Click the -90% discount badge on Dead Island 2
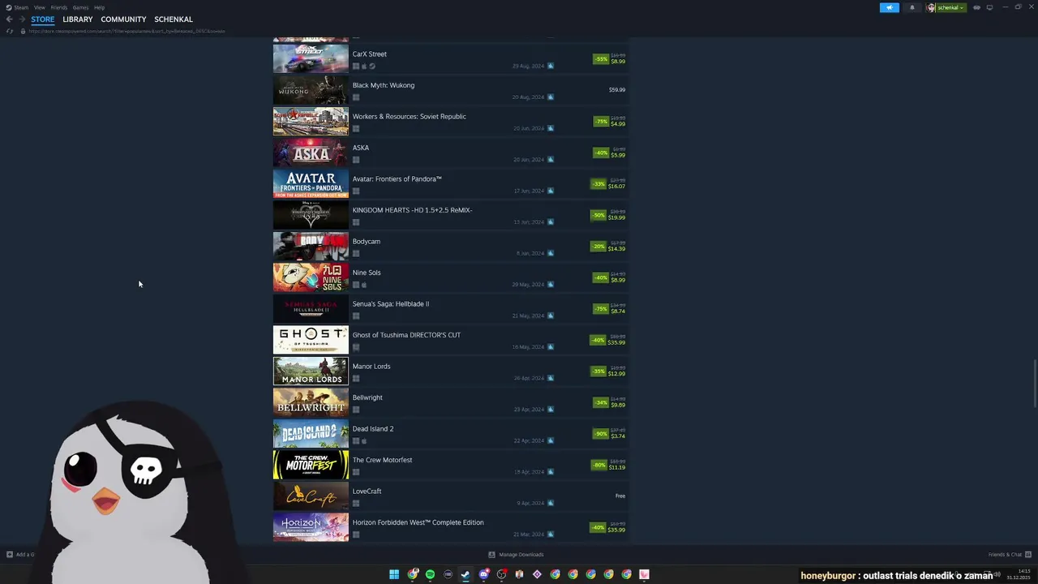 pyautogui.click(x=601, y=434)
